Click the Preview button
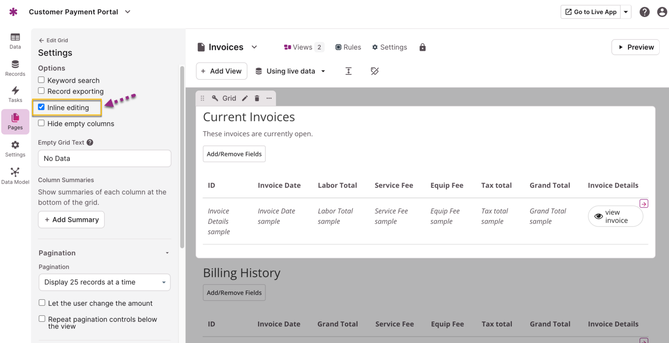Image resolution: width=669 pixels, height=343 pixels. [x=635, y=47]
